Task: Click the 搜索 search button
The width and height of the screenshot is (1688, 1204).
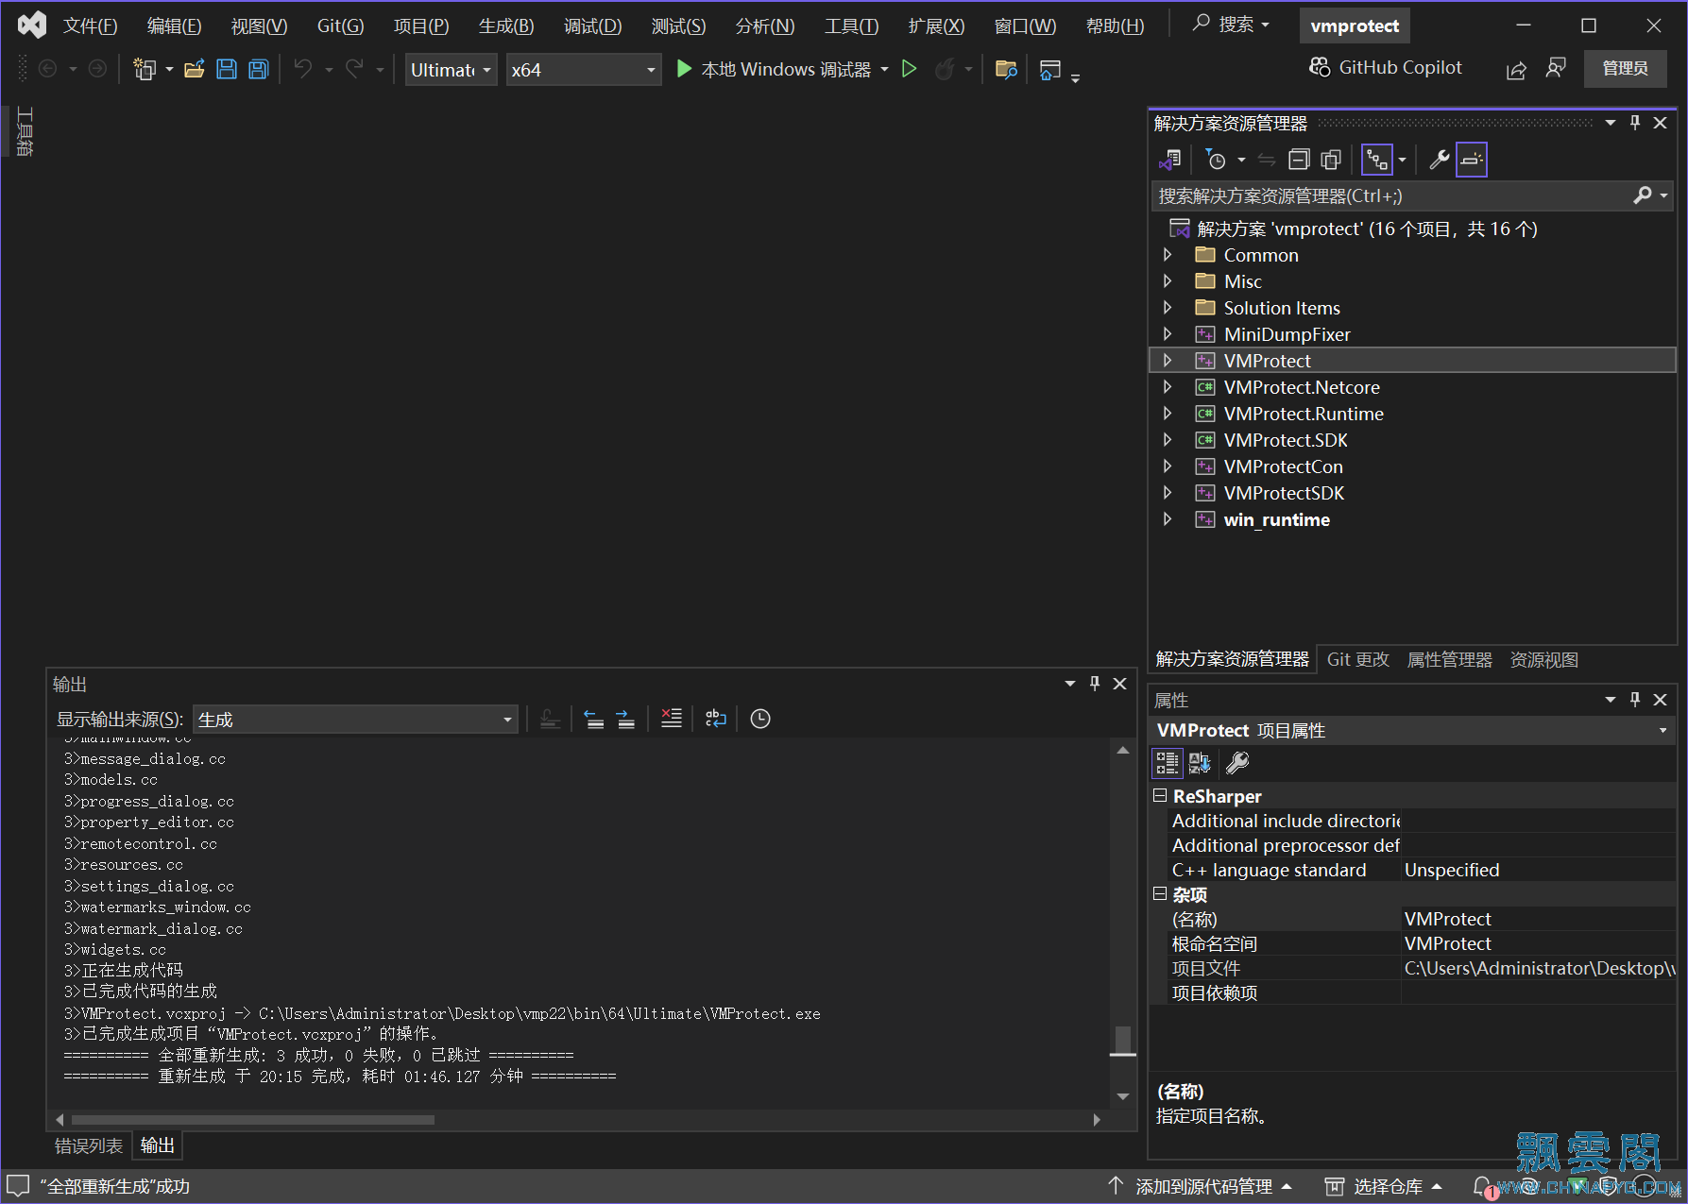Action: tap(1231, 25)
